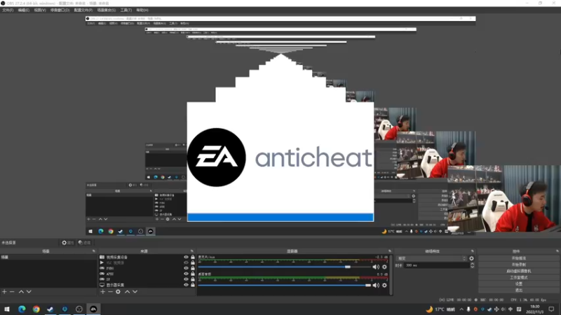Pop out the 转场特效 dock via corner icon
This screenshot has width=561, height=315.
(x=472, y=251)
